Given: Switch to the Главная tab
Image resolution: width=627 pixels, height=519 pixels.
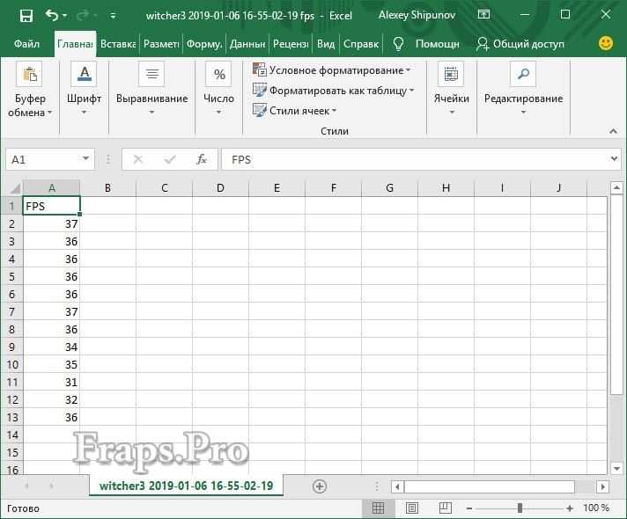Looking at the screenshot, I should pos(75,44).
